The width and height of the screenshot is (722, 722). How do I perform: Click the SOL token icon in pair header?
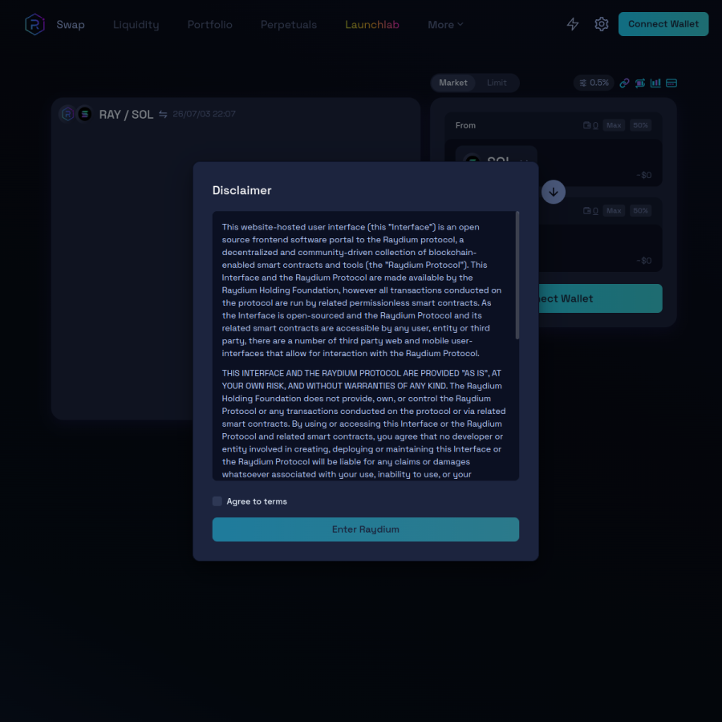[x=85, y=114]
